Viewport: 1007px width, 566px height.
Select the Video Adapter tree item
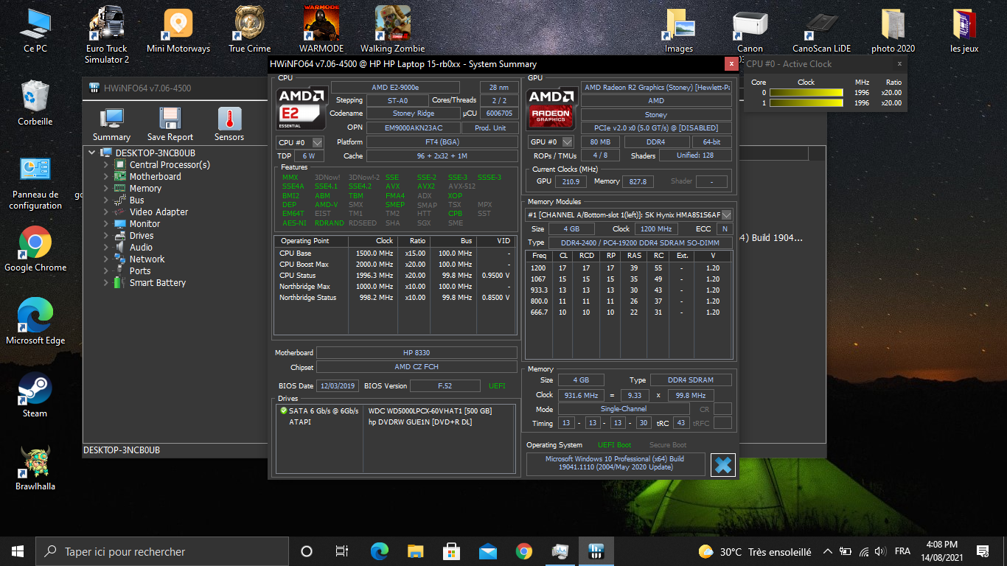[158, 212]
